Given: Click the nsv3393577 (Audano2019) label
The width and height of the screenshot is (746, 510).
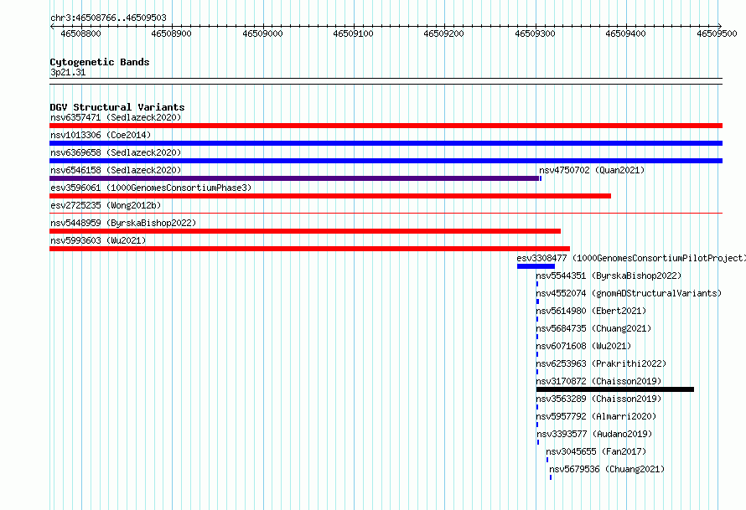Looking at the screenshot, I should point(594,434).
